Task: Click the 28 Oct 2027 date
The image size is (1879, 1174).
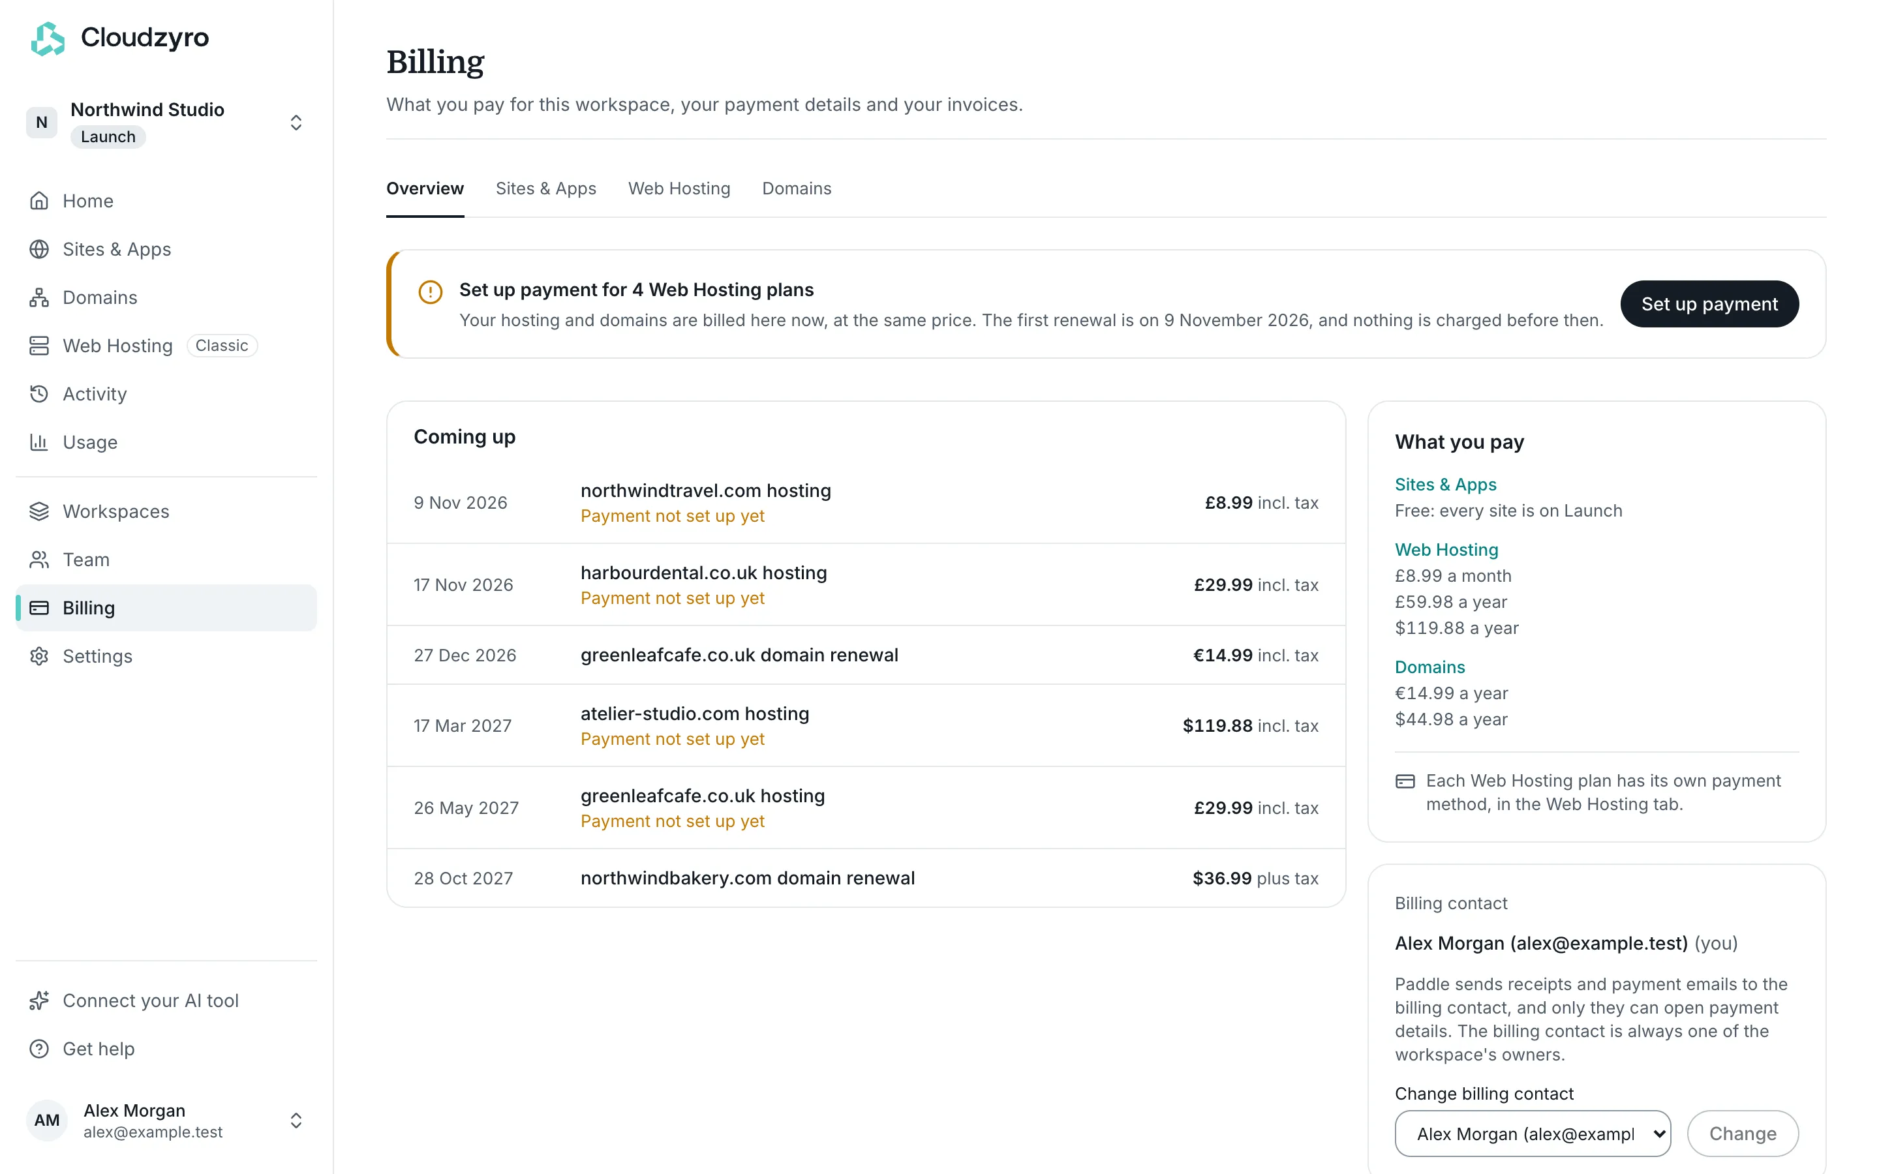Action: point(463,878)
